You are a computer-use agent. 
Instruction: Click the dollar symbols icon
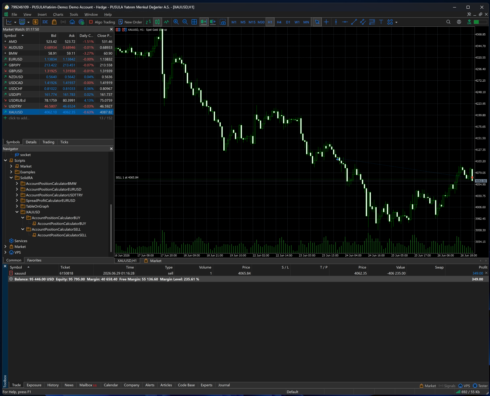tap(35, 22)
